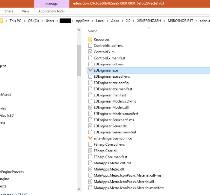Expand chevron after Apps breadcrumb

click(x=123, y=21)
